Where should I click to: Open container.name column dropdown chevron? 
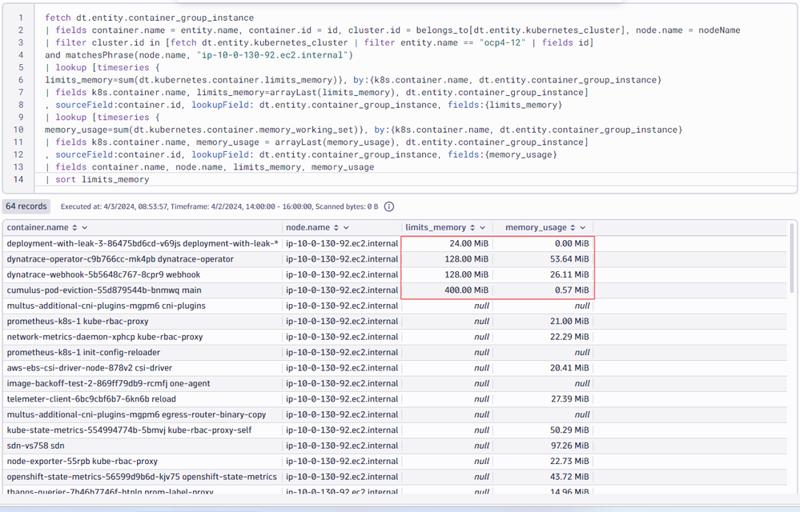click(85, 228)
